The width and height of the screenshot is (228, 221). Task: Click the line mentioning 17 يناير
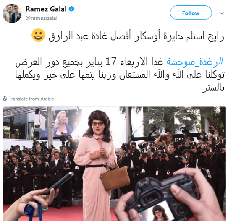(120, 62)
